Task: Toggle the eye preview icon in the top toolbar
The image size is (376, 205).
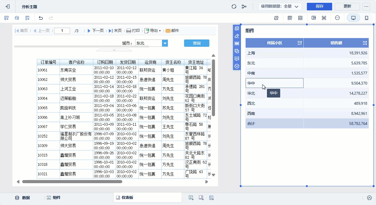Action: coord(324,18)
